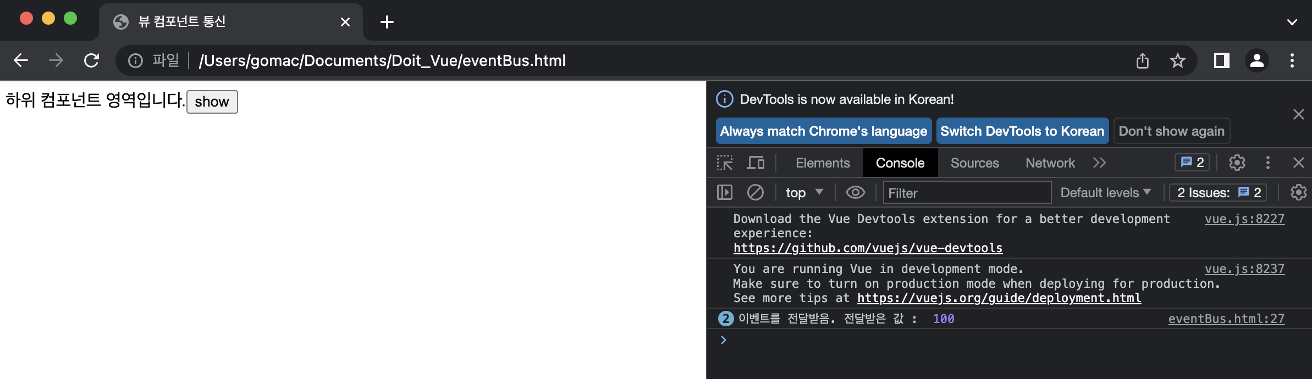Open console settings gear icon
Viewport: 1312px width, 379px height.
pos(1299,192)
